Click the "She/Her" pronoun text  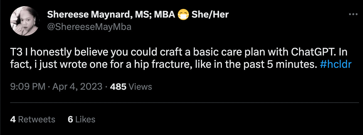(210, 14)
